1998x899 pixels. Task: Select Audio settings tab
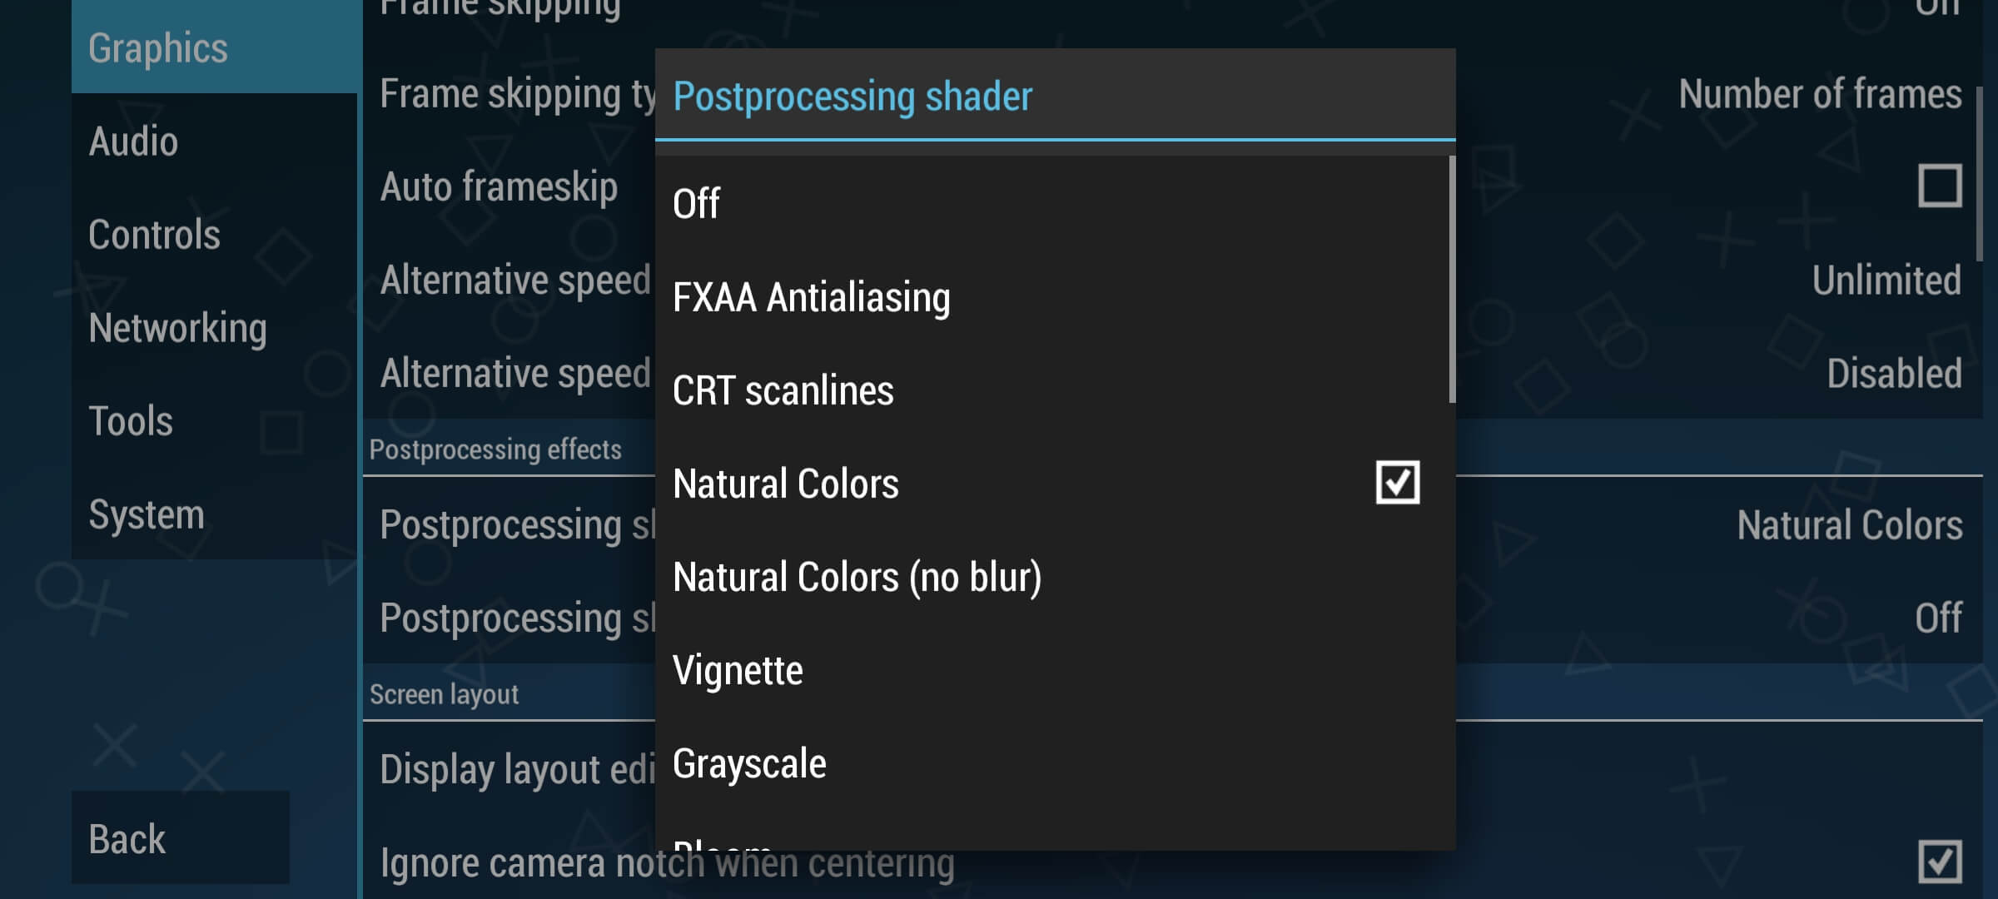(x=134, y=142)
